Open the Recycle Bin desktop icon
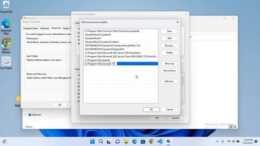This screenshot has height=146, width=260. pos(6,6)
